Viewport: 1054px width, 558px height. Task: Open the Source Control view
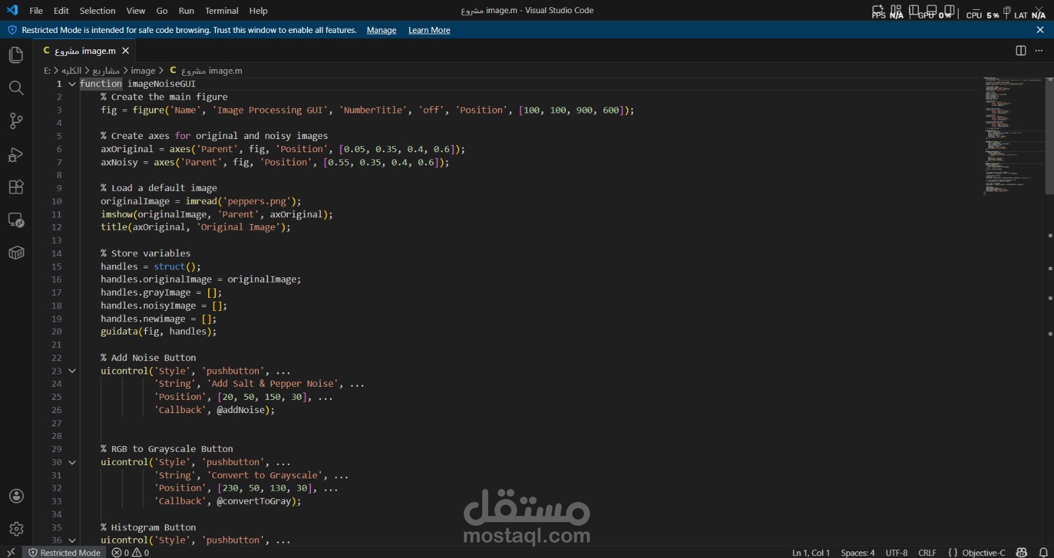pos(16,121)
